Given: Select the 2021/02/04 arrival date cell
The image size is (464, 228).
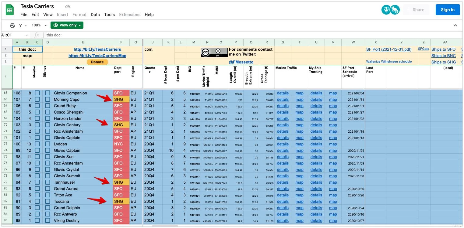Looking at the screenshot, I should (x=353, y=93).
